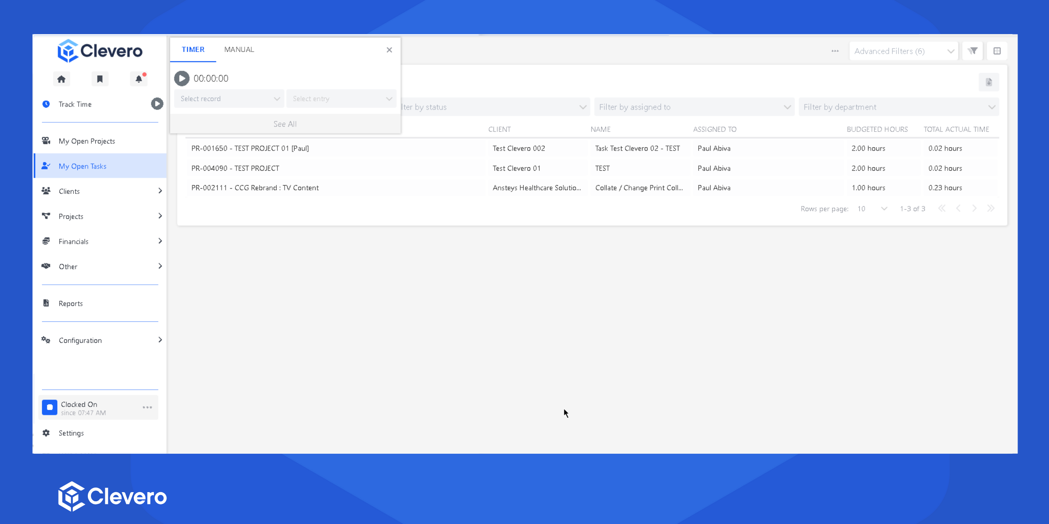
Task: Click the export download icon
Action: point(989,82)
